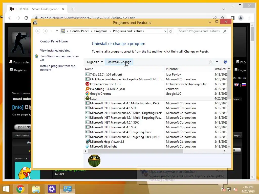Select Programs in the breadcrumb path
The height and width of the screenshot is (194, 259).
pyautogui.click(x=101, y=31)
